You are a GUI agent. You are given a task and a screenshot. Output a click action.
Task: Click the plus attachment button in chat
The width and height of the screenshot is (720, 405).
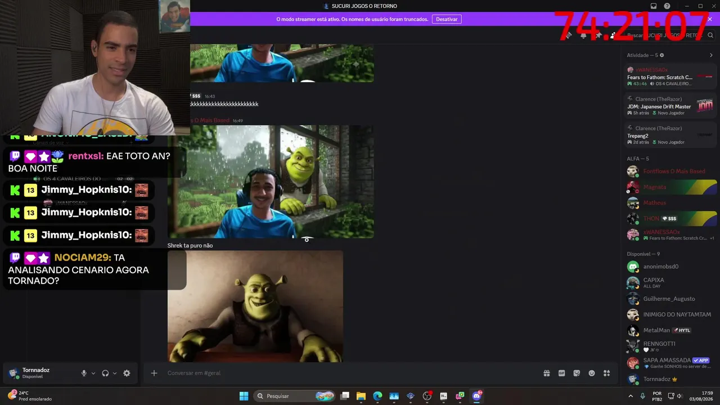coord(154,373)
